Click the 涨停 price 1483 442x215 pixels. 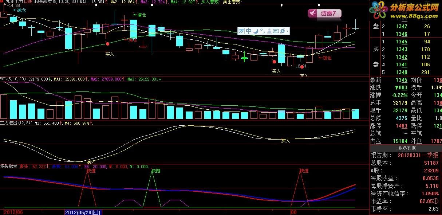coord(401,126)
